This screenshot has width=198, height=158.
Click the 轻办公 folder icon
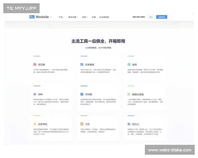pyautogui.click(x=129, y=124)
